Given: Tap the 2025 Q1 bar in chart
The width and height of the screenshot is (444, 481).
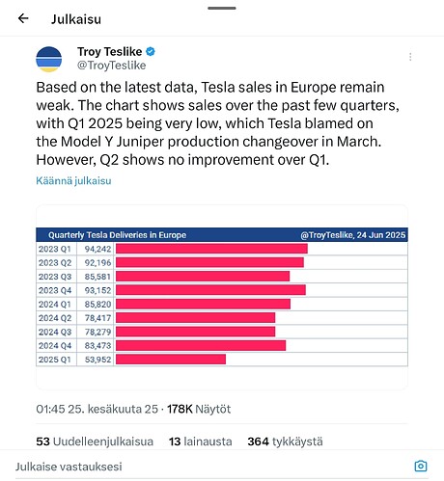Looking at the screenshot, I should click(x=171, y=360).
